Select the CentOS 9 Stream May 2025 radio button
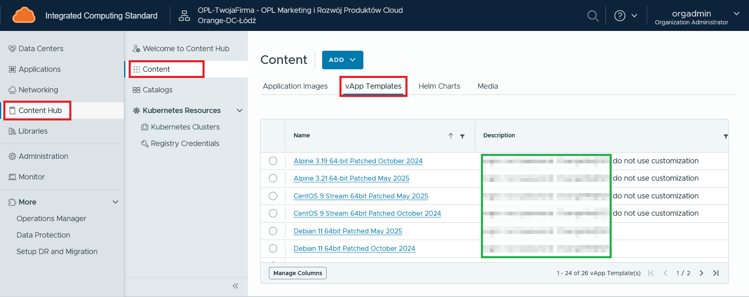This screenshot has width=749, height=297. coord(273,196)
